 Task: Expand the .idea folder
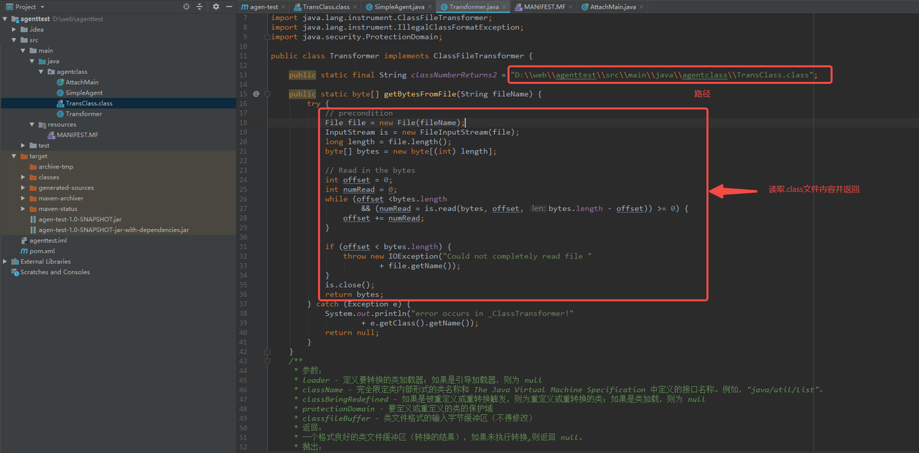click(x=14, y=29)
